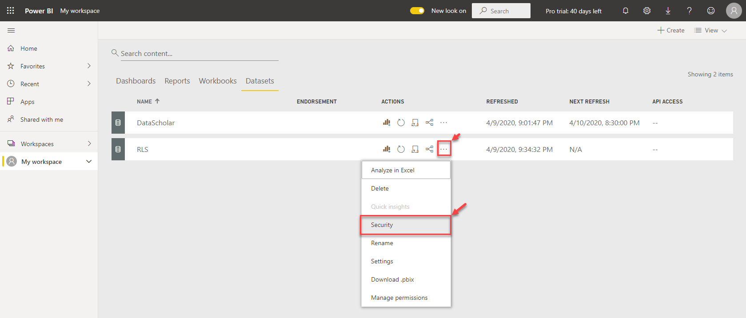The height and width of the screenshot is (318, 746).
Task: Collapse the navigation pane hamburger icon
Action: 11,30
